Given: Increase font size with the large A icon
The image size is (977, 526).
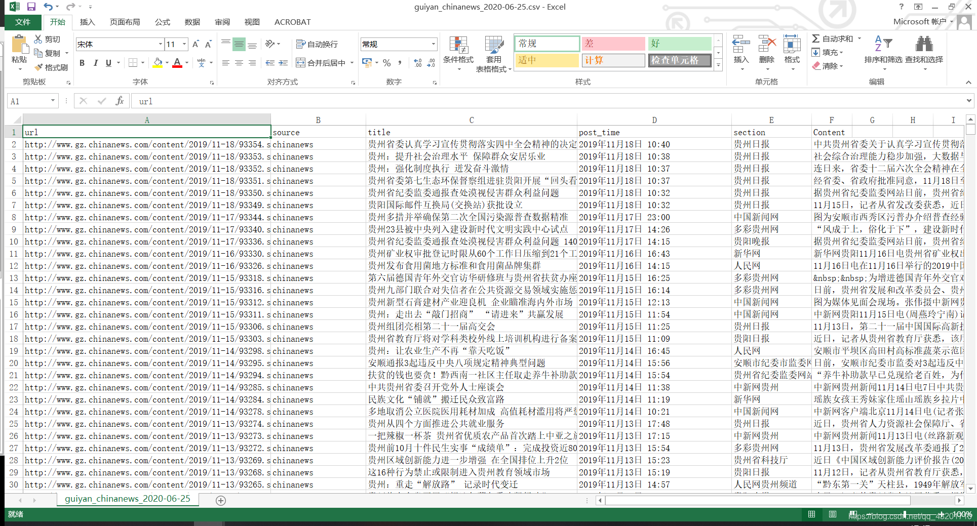Looking at the screenshot, I should (196, 44).
